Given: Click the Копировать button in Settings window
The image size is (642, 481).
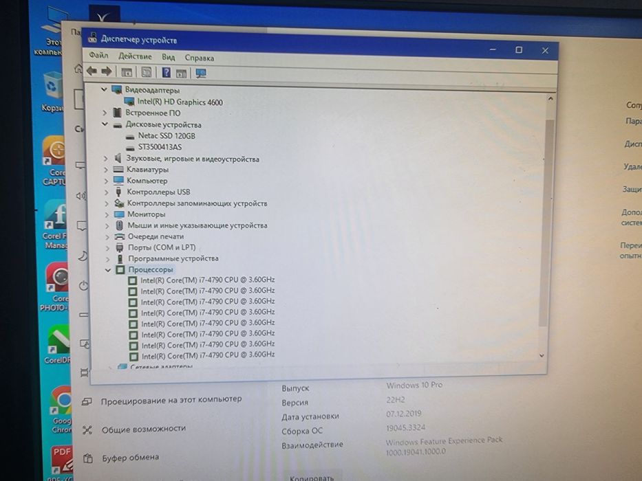Looking at the screenshot, I should (312, 477).
